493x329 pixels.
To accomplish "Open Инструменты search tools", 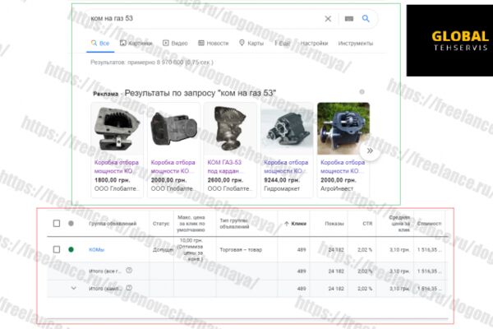I will coord(356,43).
